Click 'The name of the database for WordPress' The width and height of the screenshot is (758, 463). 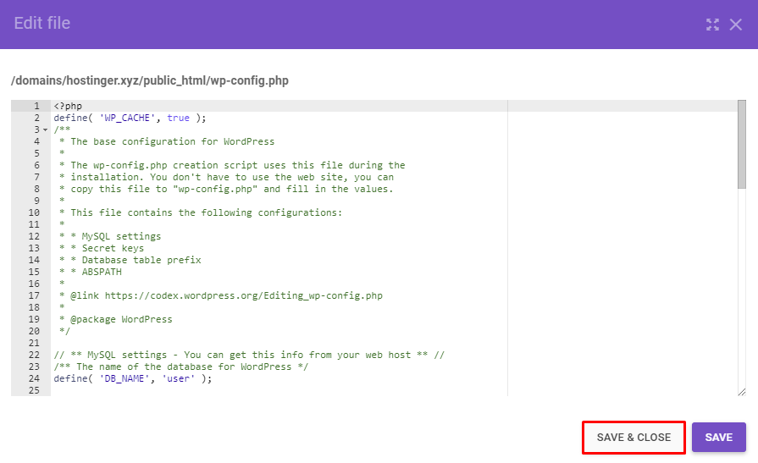point(184,367)
